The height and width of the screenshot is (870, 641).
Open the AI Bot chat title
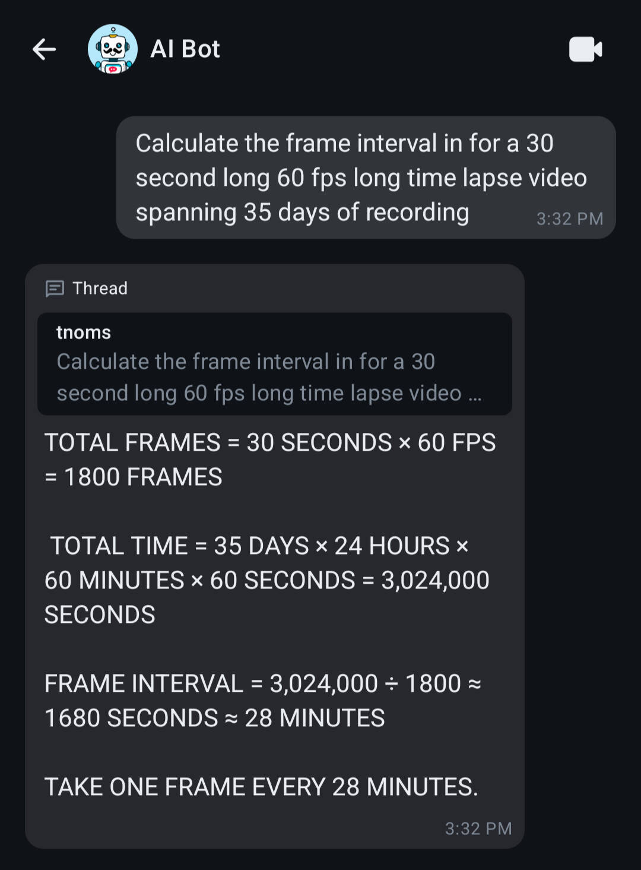coord(185,49)
